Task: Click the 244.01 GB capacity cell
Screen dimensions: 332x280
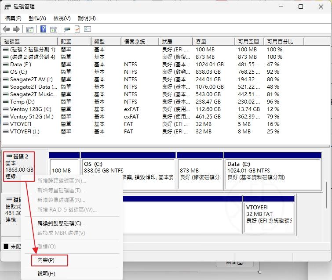Action: [x=208, y=79]
